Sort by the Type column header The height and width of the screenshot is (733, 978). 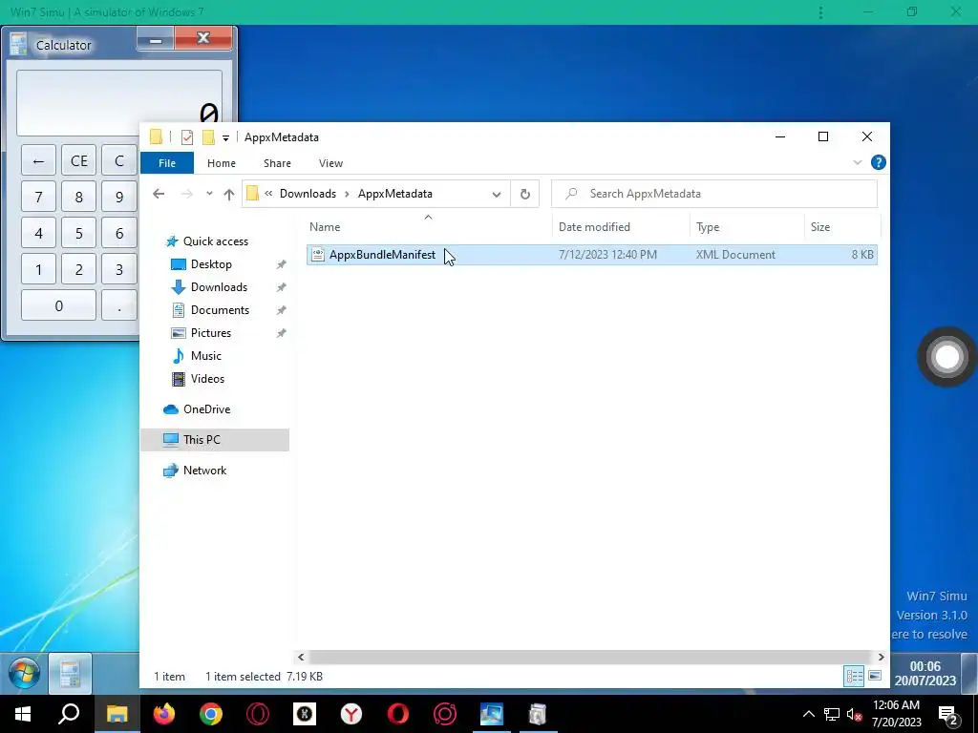[747, 227]
